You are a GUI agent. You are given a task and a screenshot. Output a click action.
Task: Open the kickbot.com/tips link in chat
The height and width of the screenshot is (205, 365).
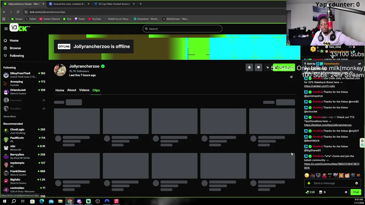click(328, 125)
